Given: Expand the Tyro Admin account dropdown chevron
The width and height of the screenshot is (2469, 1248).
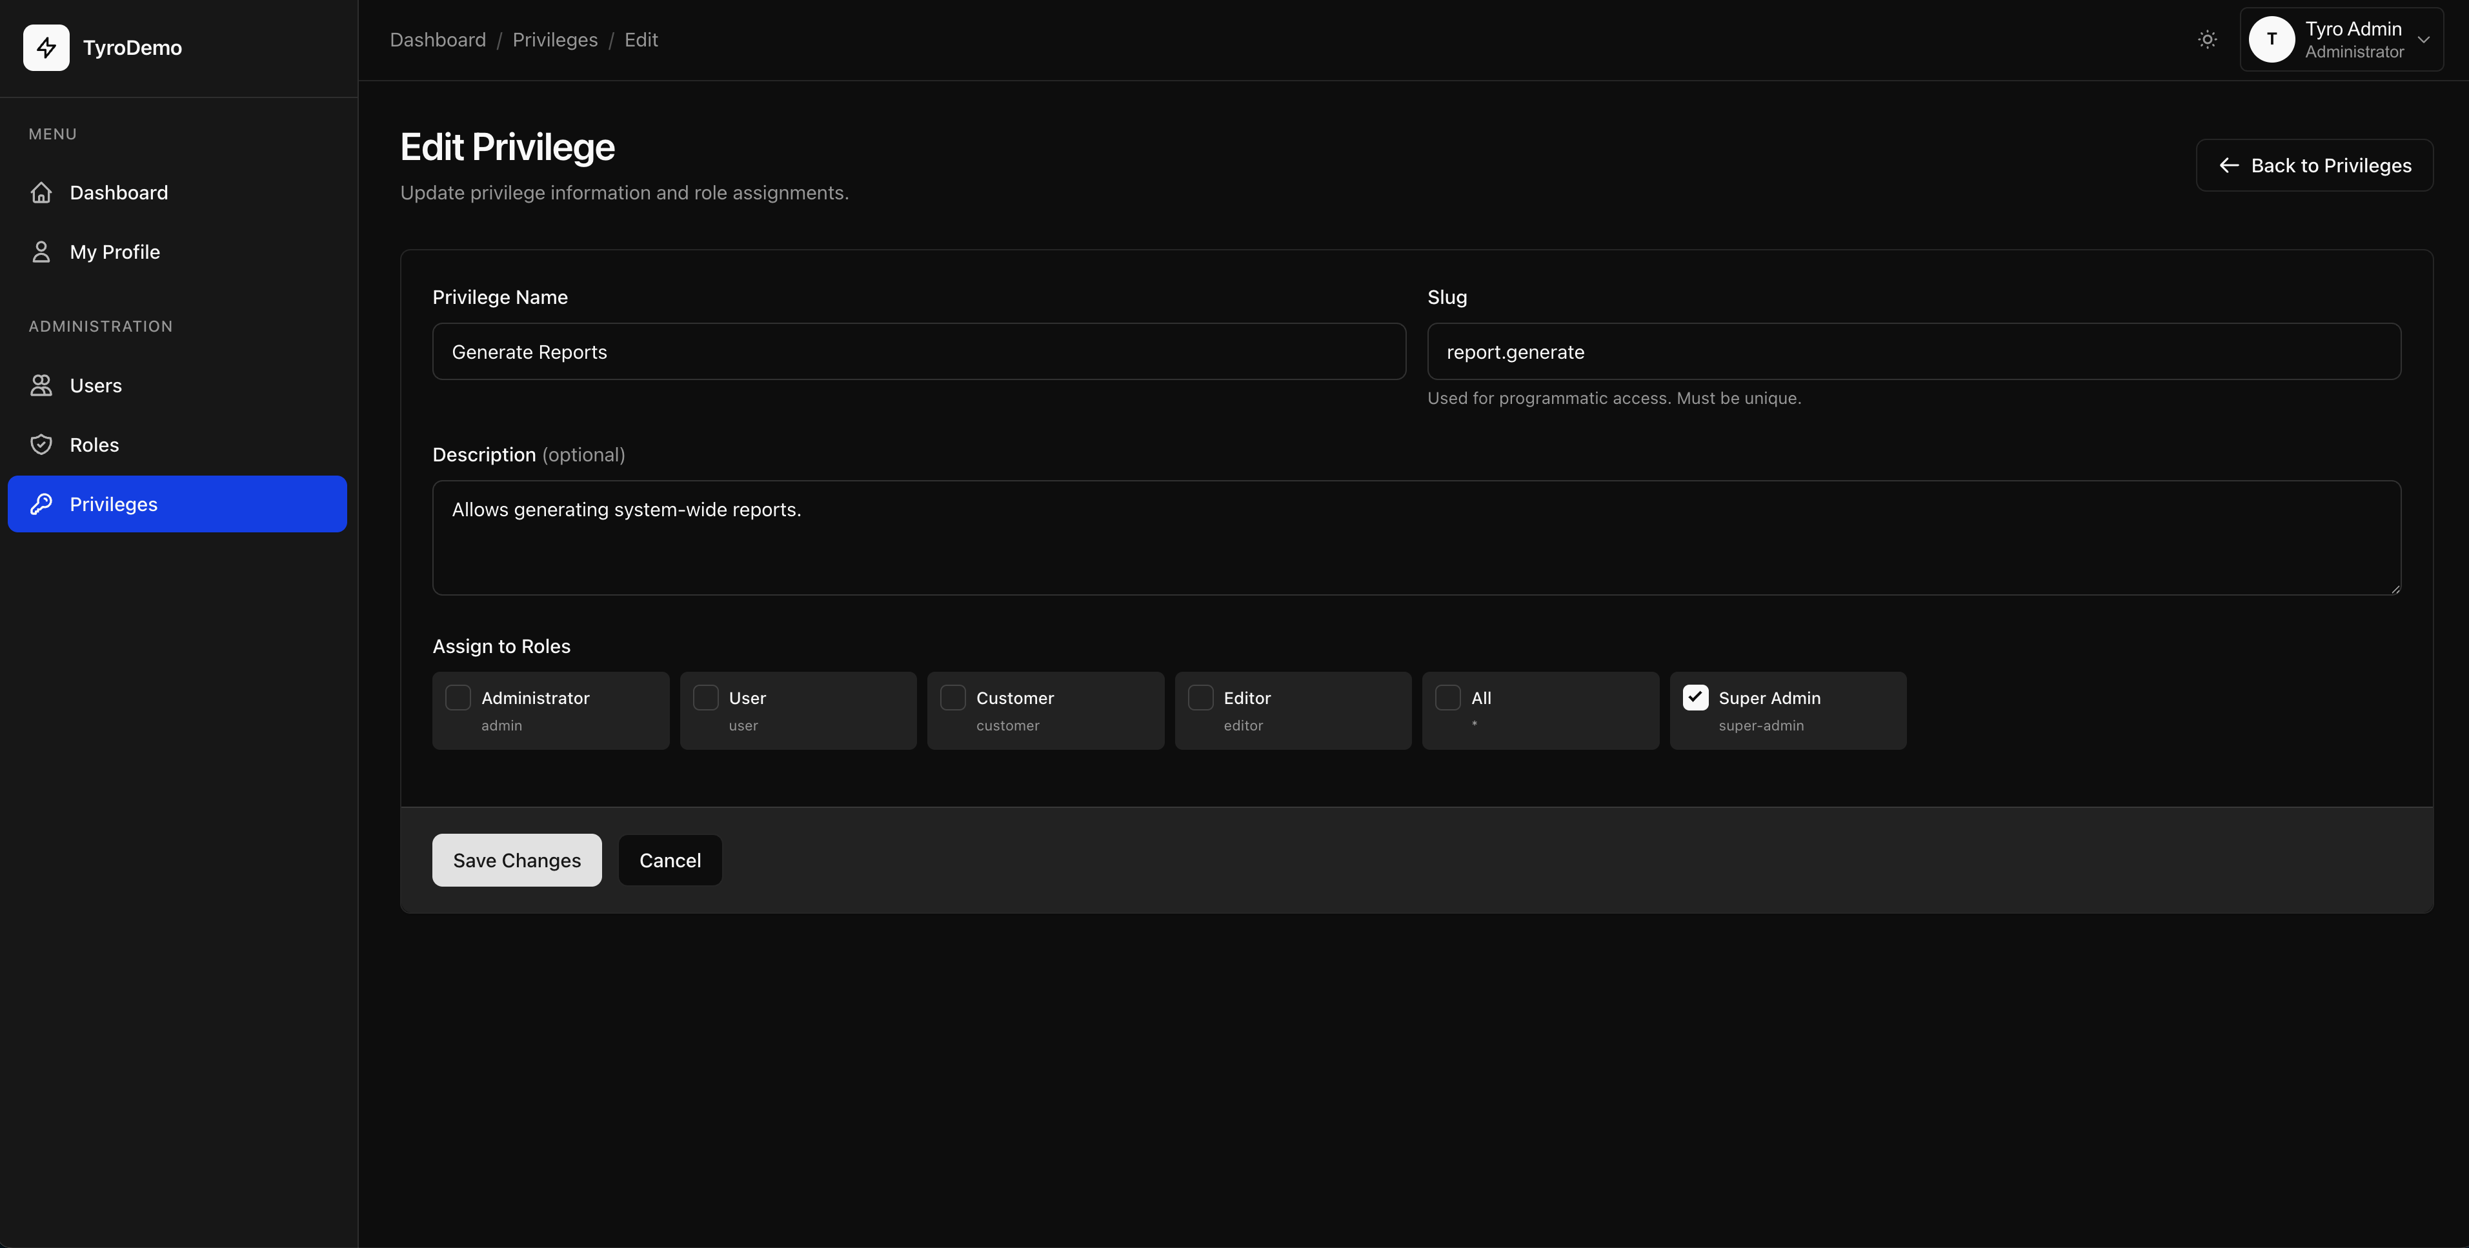Looking at the screenshot, I should point(2423,40).
